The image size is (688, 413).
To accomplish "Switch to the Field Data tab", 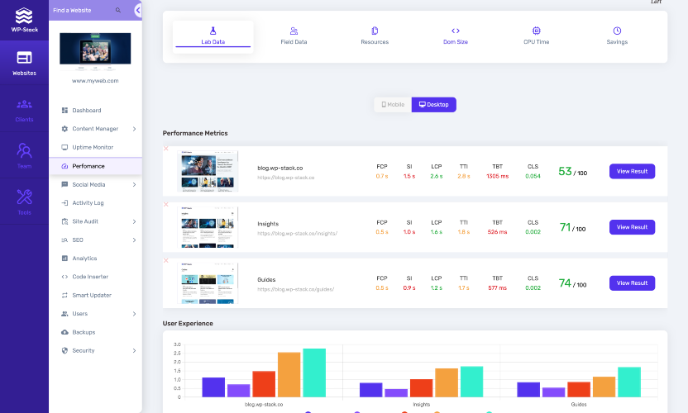I will (x=294, y=36).
